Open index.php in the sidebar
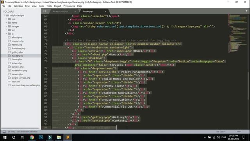Screen dimensions: 250x141 click(17, 63)
